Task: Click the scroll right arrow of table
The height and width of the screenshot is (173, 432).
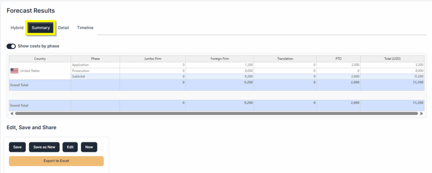Action: point(421,113)
